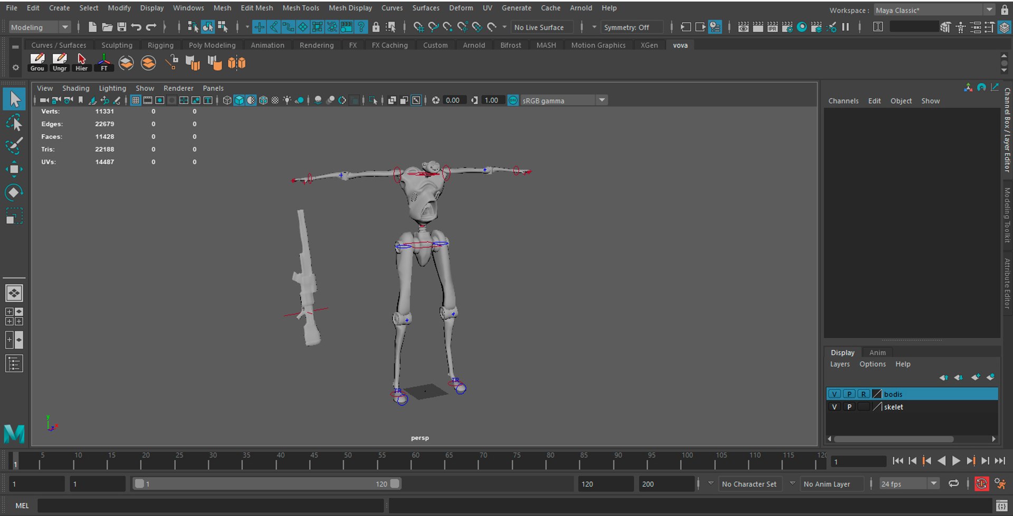Click the range slider start handle
The image size is (1013, 516).
click(x=139, y=483)
